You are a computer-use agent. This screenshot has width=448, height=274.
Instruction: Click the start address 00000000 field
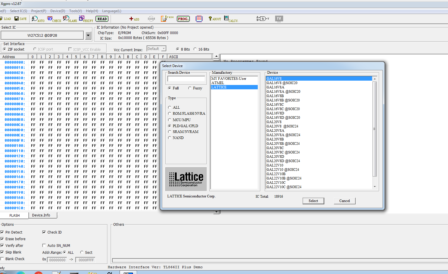pyautogui.click(x=57, y=260)
